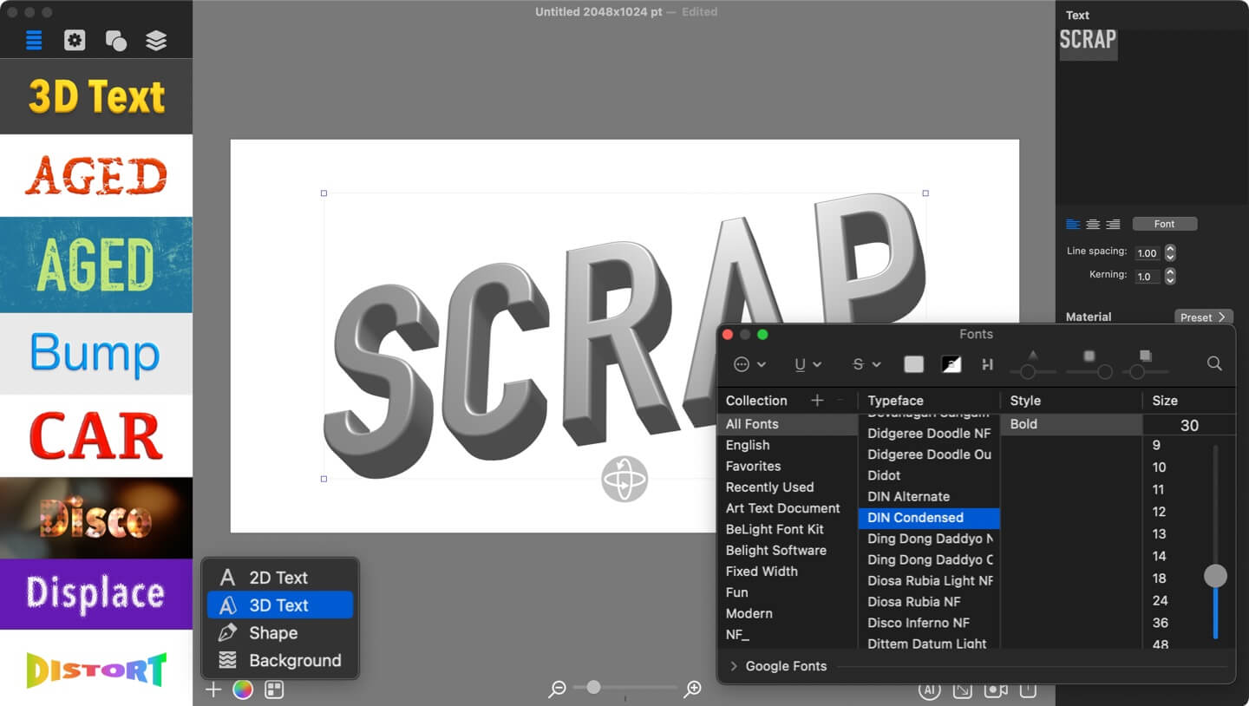Apply the red CAR style preset
This screenshot has height=706, width=1249.
point(96,435)
